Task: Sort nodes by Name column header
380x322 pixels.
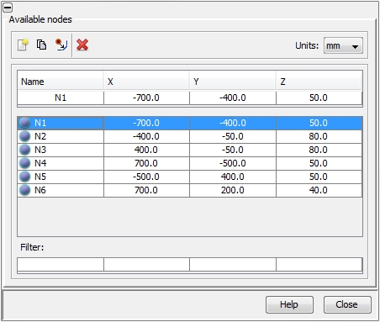Action: click(61, 82)
